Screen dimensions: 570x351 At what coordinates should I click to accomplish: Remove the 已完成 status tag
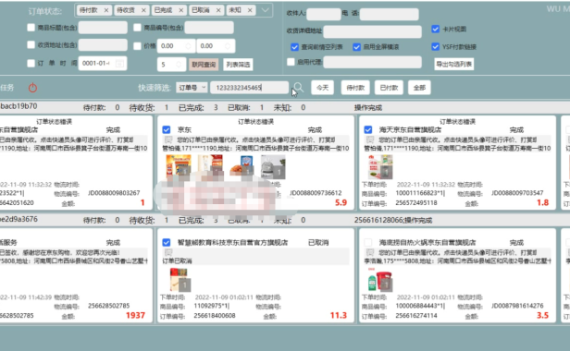(181, 10)
